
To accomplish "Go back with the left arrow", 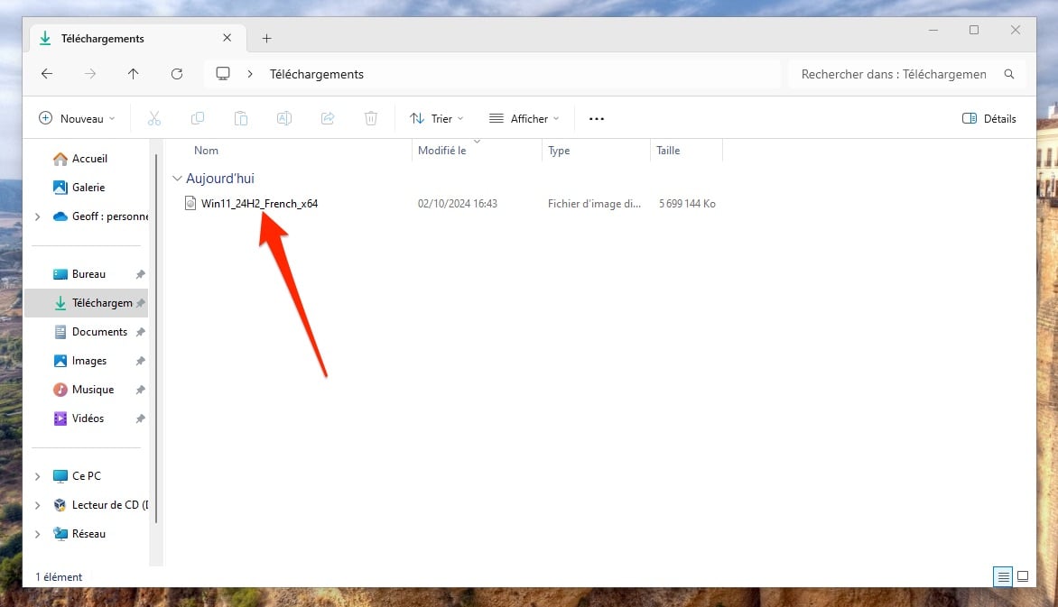I will [47, 74].
